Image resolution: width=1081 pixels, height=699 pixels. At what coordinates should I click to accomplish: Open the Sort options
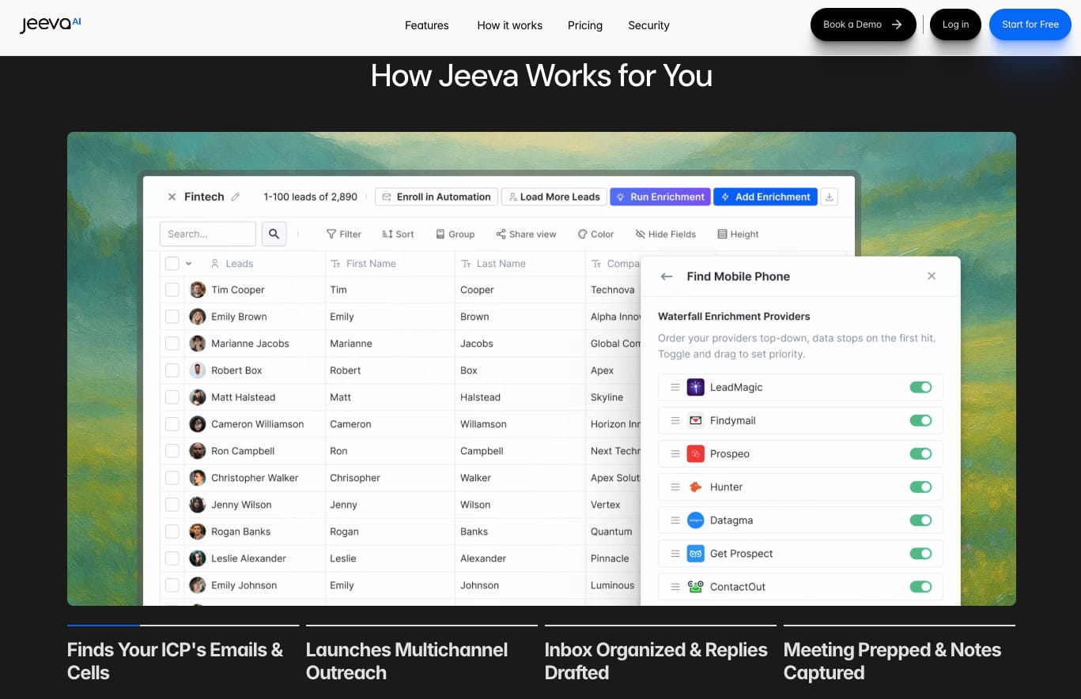point(398,234)
